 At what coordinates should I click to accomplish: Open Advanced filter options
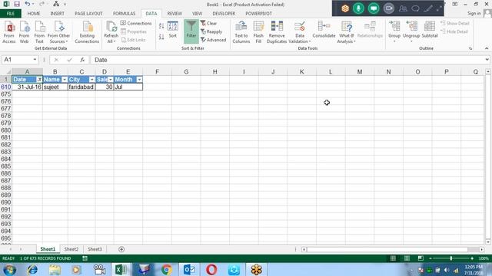214,40
